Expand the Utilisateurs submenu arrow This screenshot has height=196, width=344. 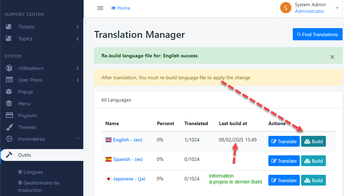point(77,68)
